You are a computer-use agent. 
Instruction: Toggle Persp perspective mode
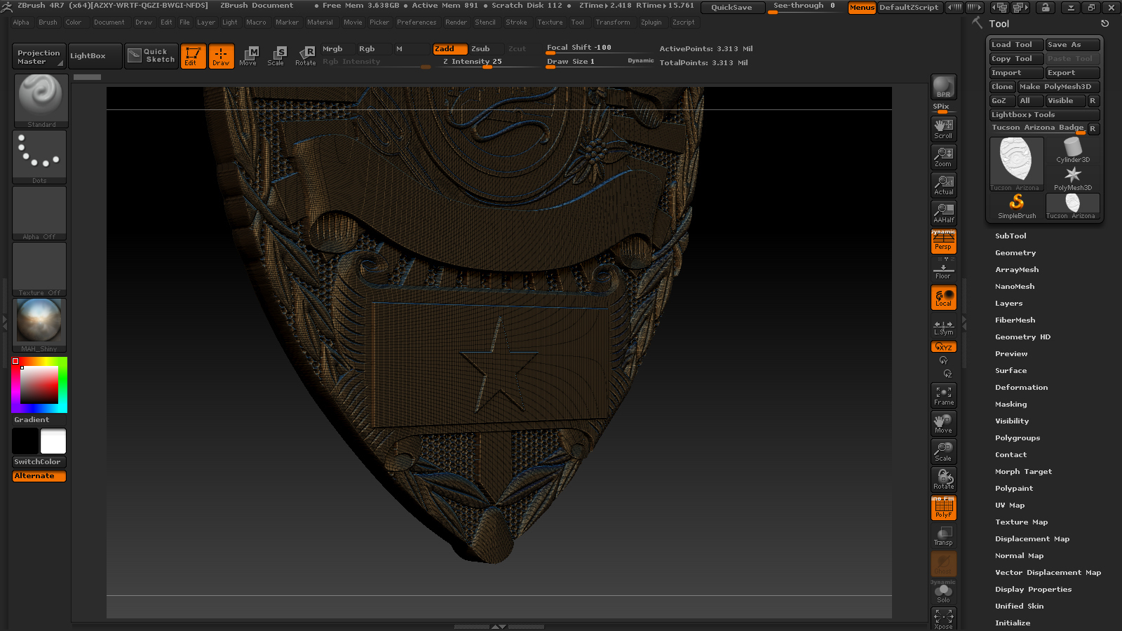[943, 241]
